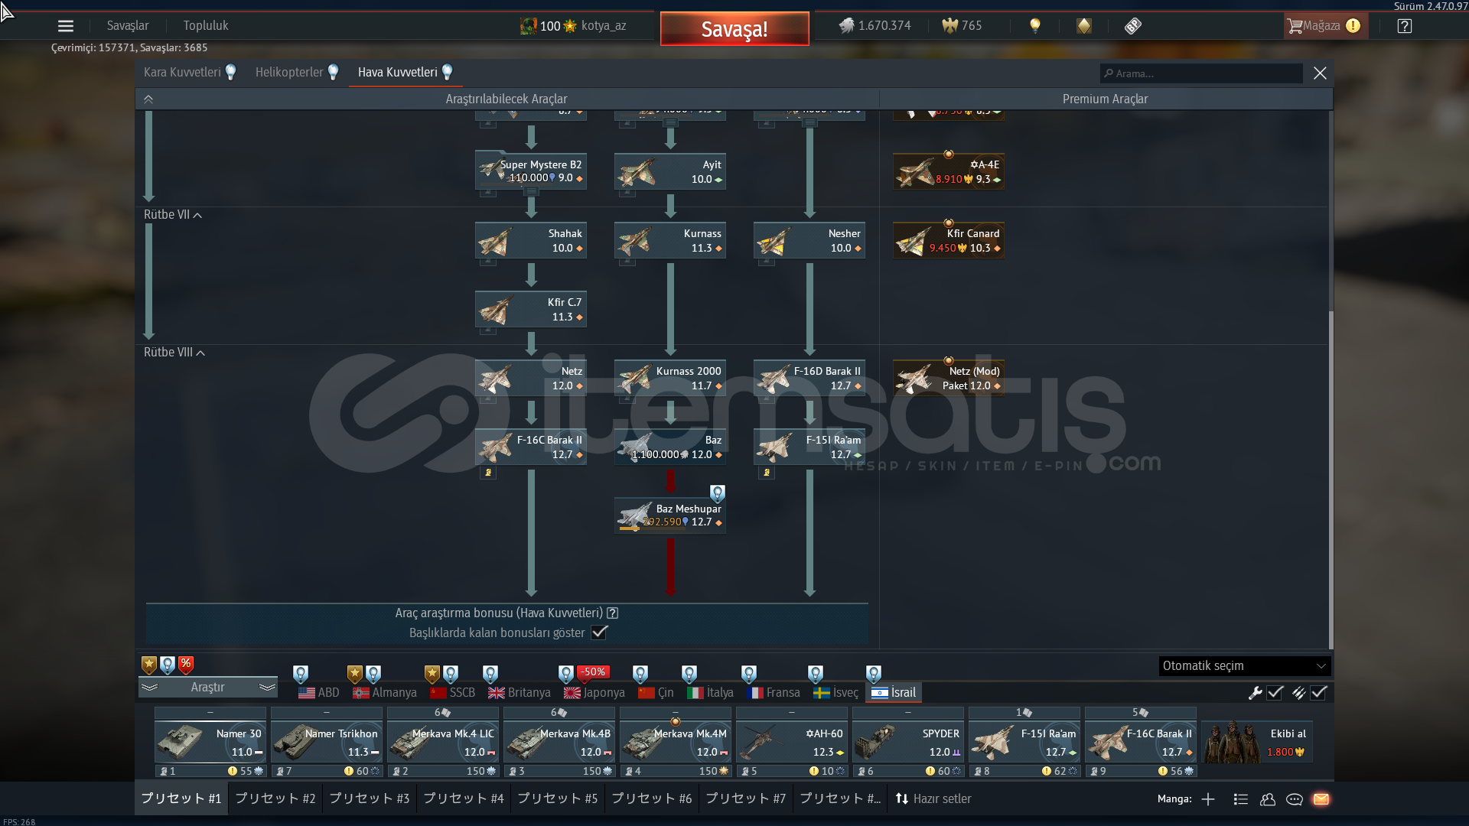Open the chat bubble icon in the bottom bar

pyautogui.click(x=1295, y=799)
